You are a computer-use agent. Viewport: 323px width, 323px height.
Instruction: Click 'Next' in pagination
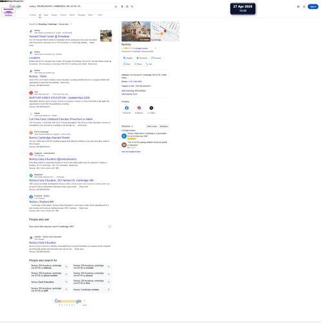pyautogui.click(x=85, y=305)
